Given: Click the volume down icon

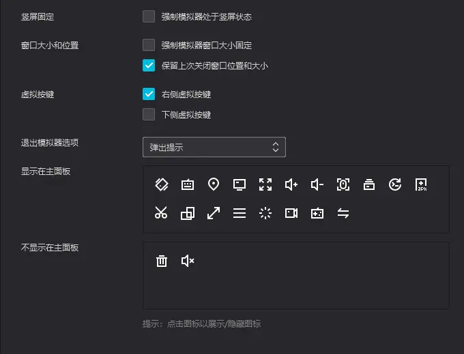Looking at the screenshot, I should click(317, 184).
